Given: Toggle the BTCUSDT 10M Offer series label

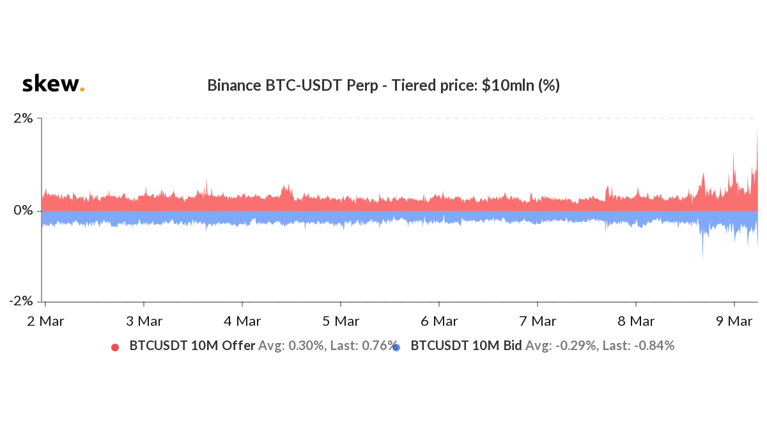Looking at the screenshot, I should pyautogui.click(x=192, y=346).
